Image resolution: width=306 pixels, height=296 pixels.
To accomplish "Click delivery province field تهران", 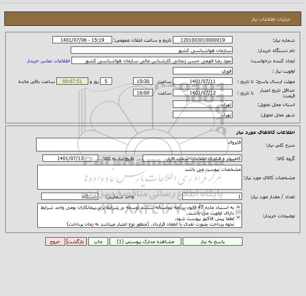I will click(203, 104).
